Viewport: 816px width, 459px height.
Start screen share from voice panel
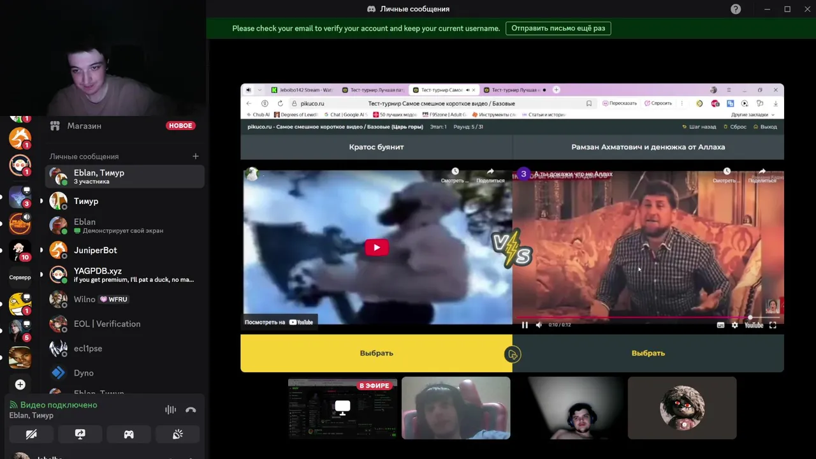pos(80,434)
